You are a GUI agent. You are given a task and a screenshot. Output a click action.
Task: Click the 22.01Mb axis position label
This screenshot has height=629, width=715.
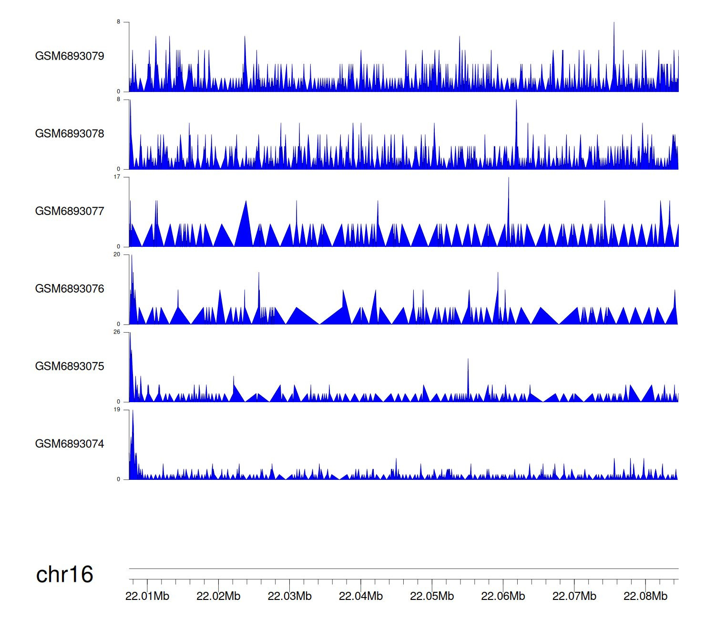[147, 596]
